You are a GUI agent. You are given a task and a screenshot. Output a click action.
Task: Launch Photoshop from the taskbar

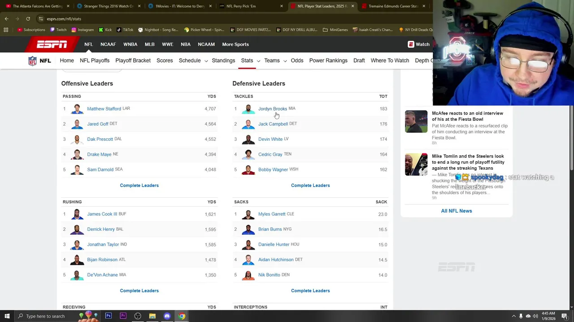pyautogui.click(x=108, y=316)
